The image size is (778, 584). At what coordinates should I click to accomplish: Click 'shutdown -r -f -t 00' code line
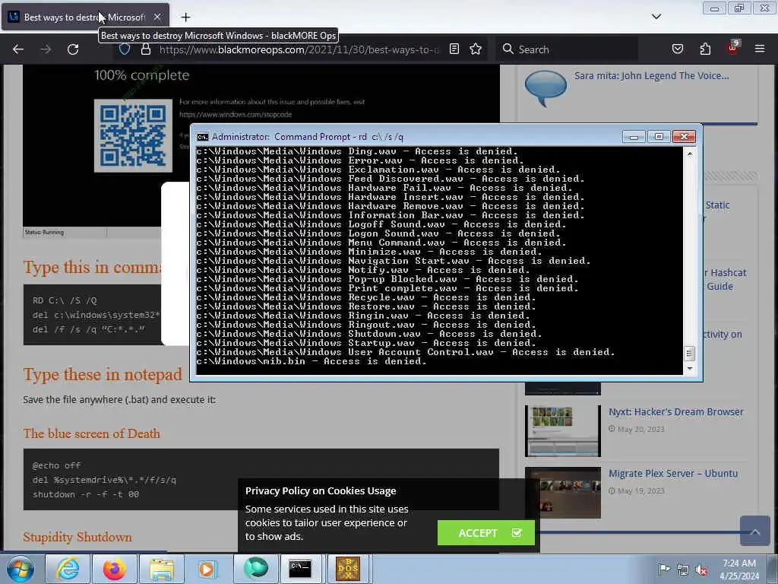point(86,494)
